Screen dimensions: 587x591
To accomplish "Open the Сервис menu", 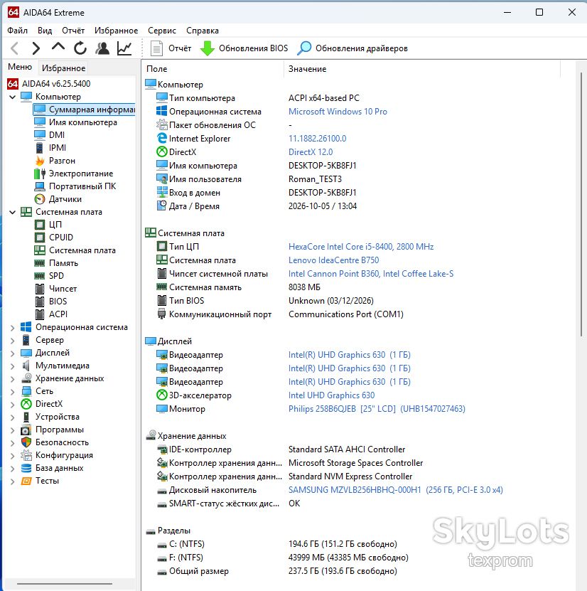I will (162, 31).
